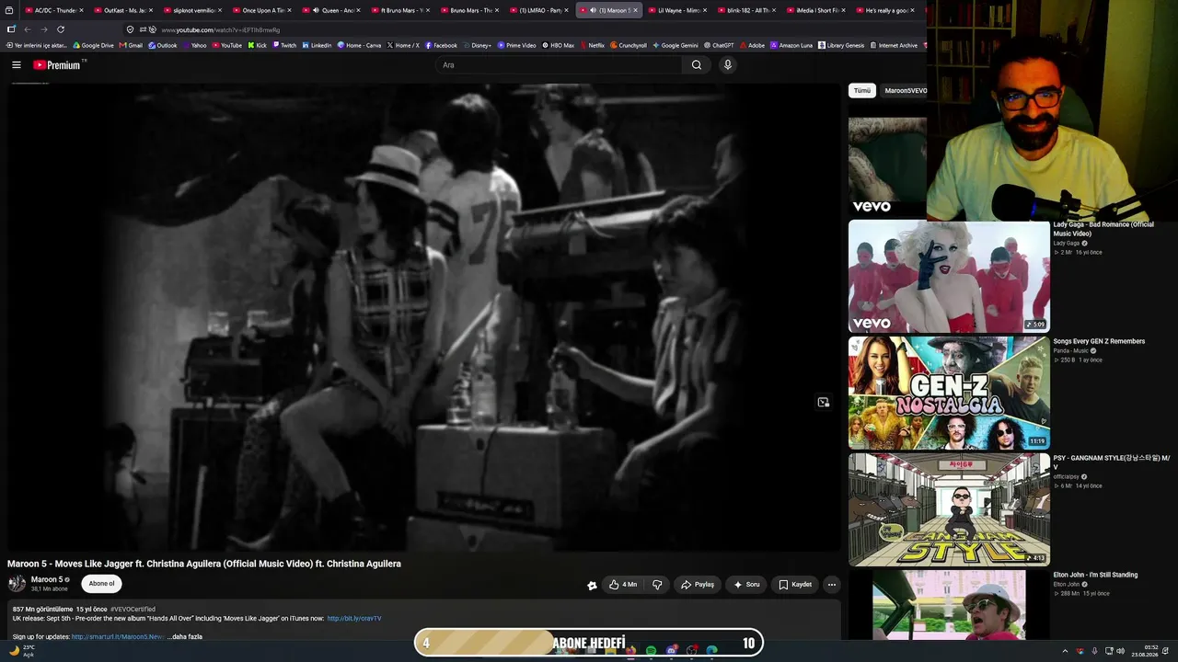
Task: Close the Once Upon A Time tab
Action: (289, 10)
